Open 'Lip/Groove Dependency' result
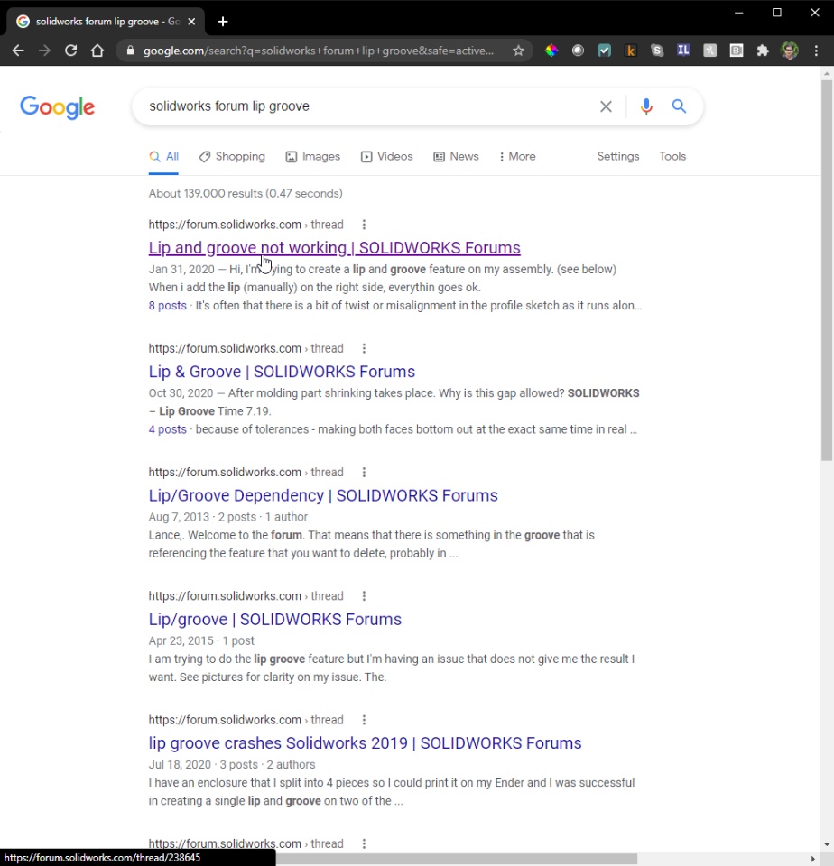The height and width of the screenshot is (866, 834). (323, 495)
